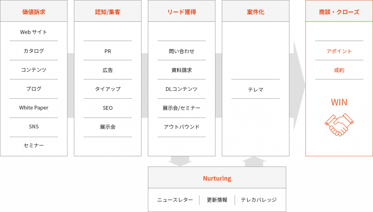This screenshot has height=212, width=373.
Task: Click the Web サイト item
Action: coord(34,32)
